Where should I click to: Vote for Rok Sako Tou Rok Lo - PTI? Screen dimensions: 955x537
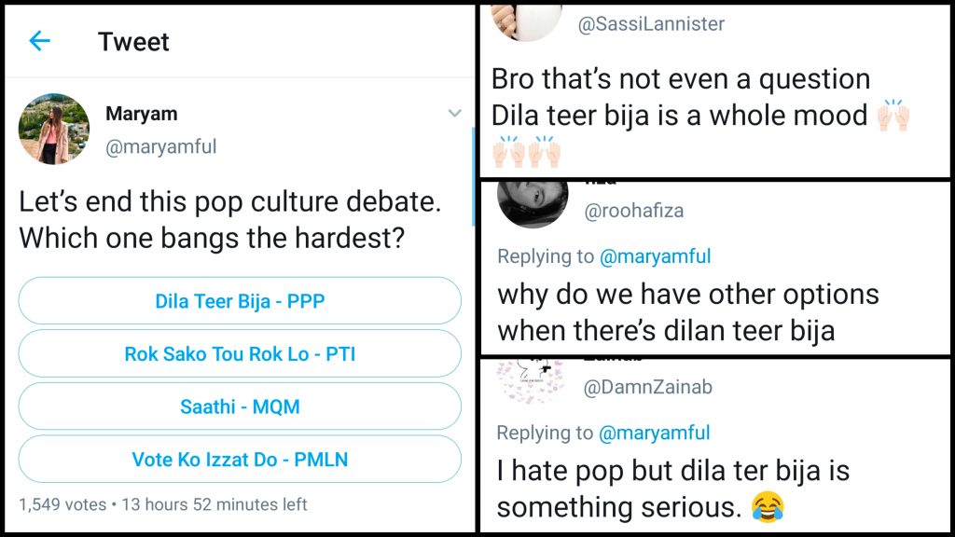[x=240, y=354]
